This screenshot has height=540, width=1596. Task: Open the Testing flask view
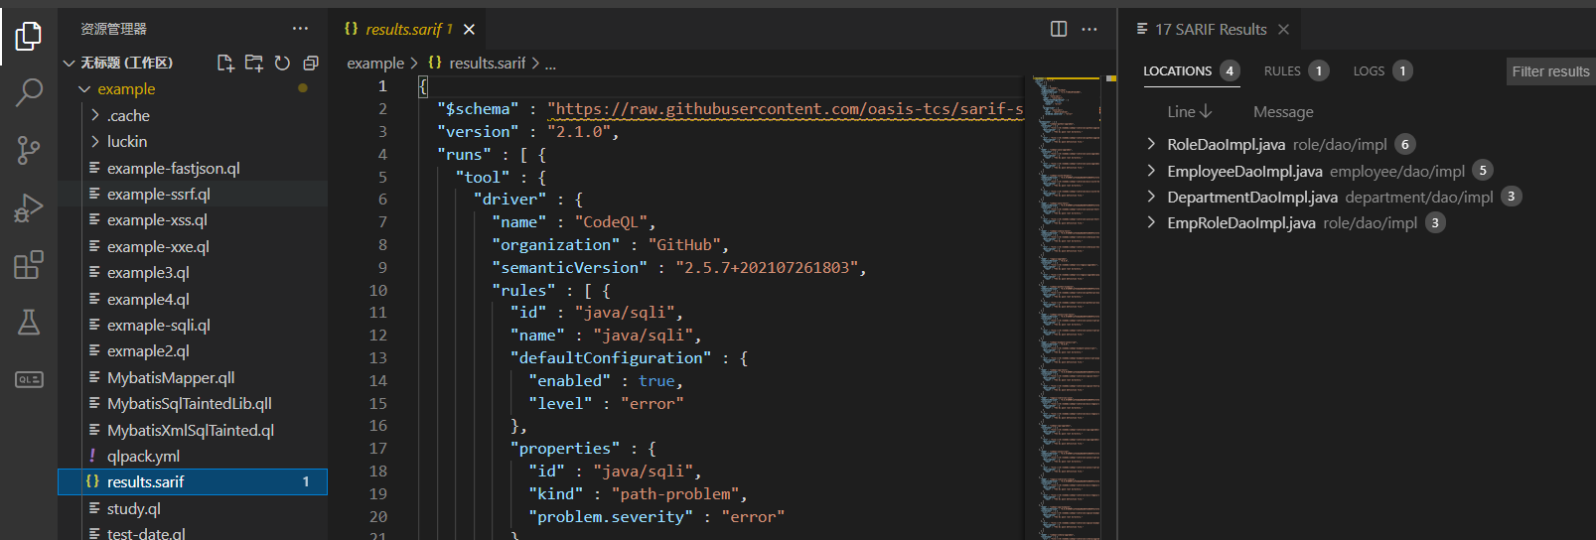(29, 322)
